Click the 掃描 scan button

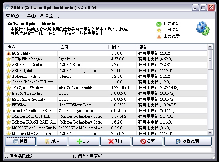tap(52, 141)
